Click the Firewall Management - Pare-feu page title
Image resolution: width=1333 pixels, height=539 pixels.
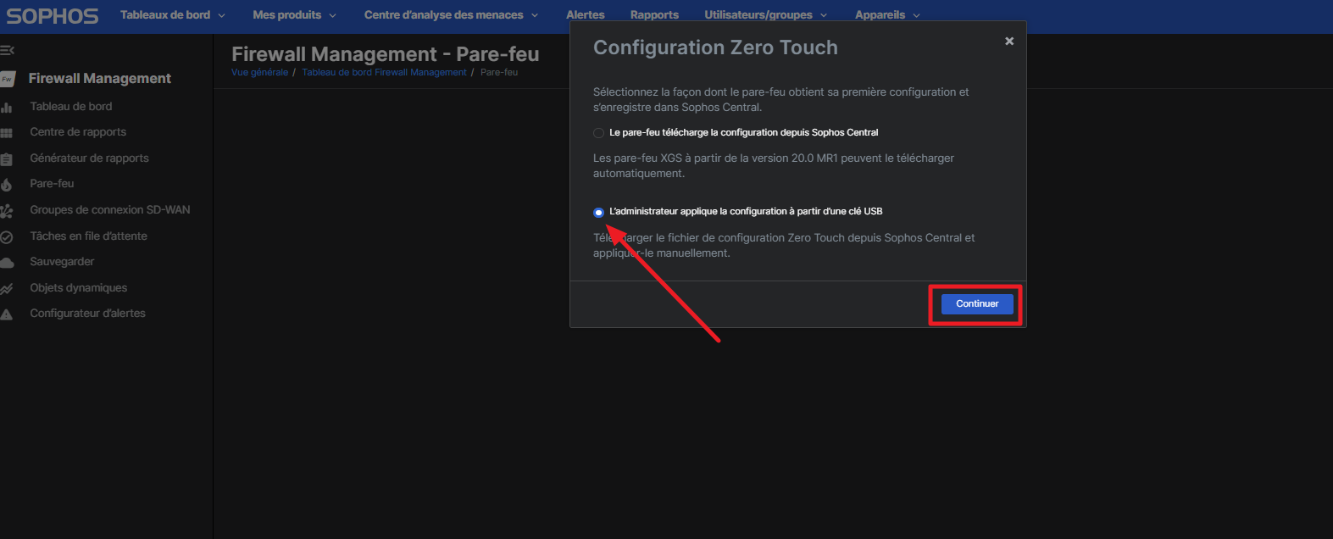coord(386,54)
